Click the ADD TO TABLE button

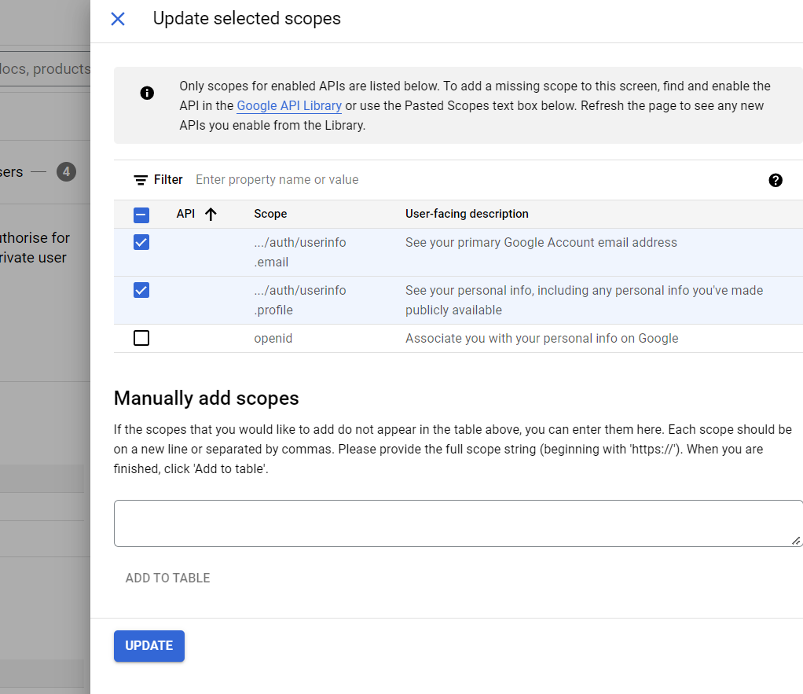167,578
